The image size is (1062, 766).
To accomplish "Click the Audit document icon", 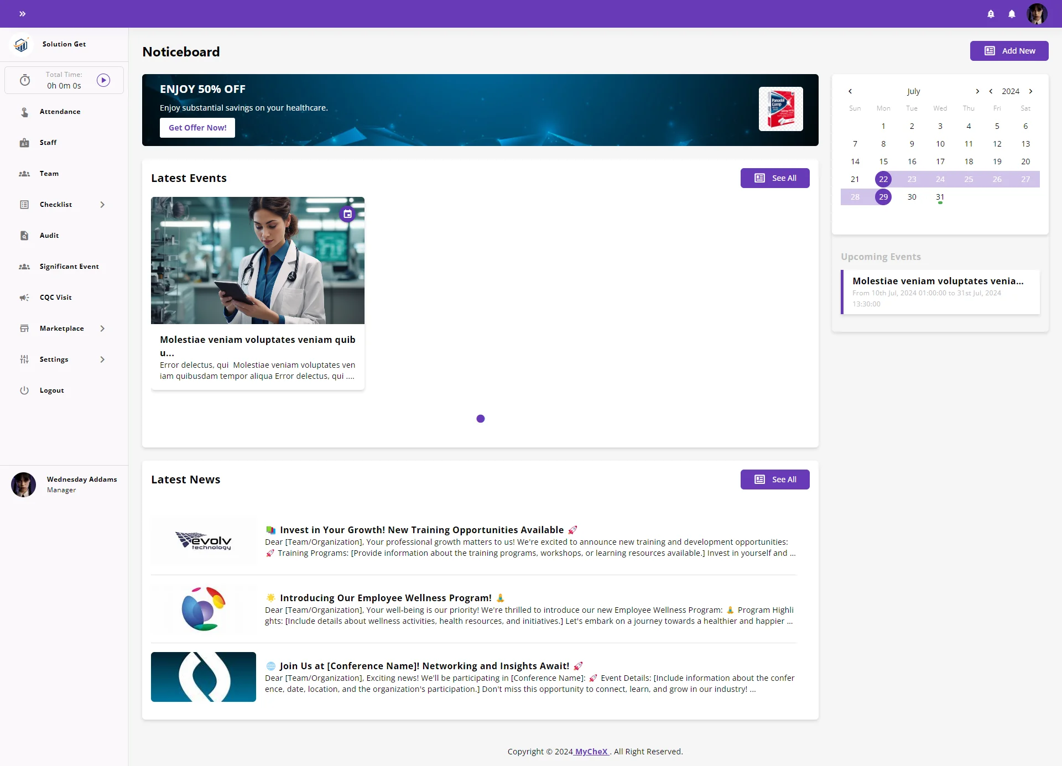I will (x=24, y=236).
